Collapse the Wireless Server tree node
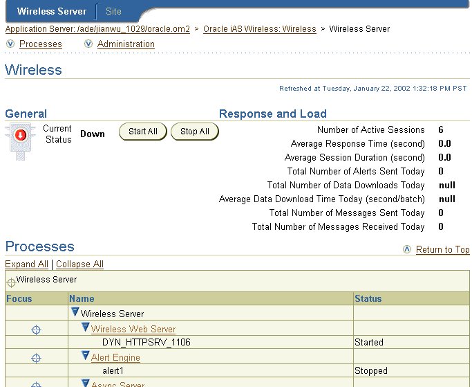This screenshot has width=472, height=387. point(75,312)
